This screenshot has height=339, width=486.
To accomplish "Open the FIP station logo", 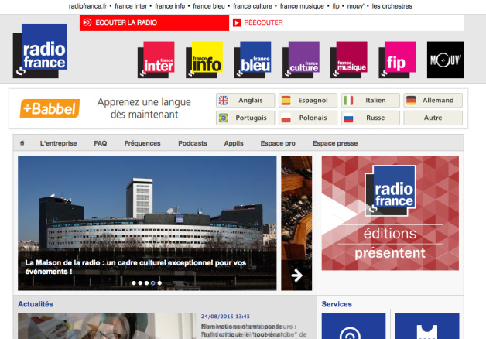I will 397,60.
